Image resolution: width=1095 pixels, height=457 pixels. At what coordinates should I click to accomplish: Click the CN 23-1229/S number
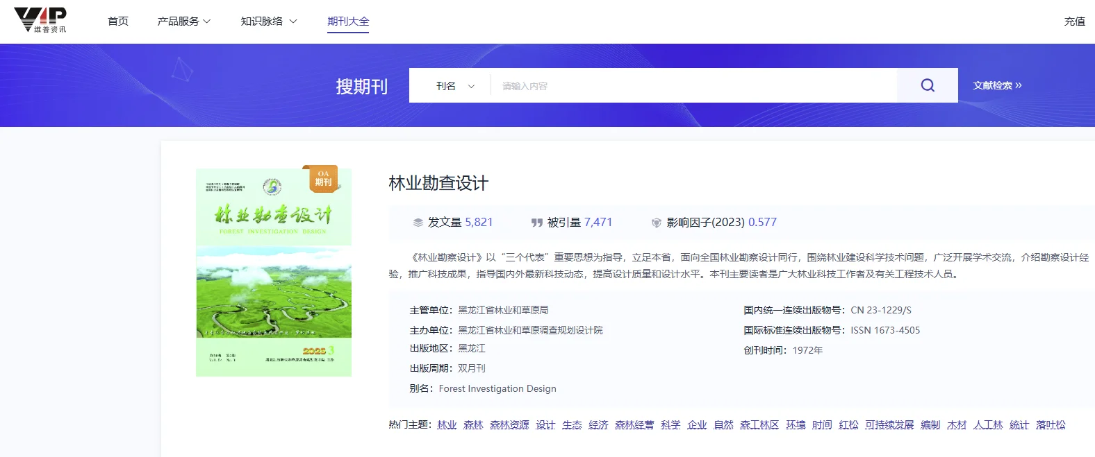click(881, 310)
